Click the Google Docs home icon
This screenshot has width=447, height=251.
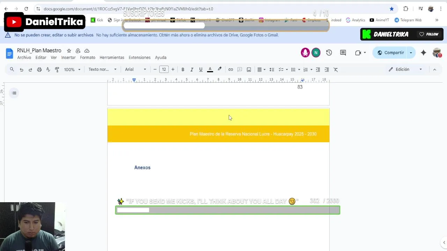9,53
